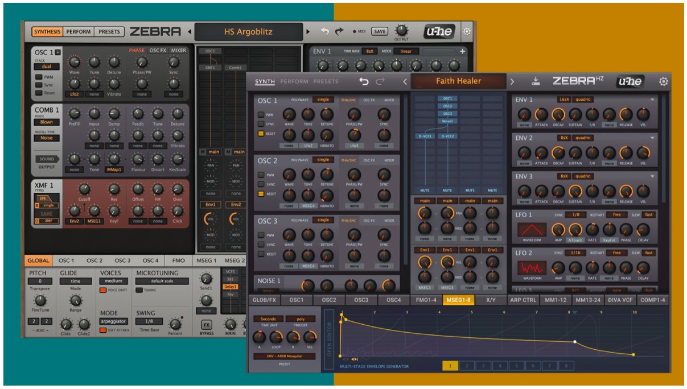Click the plus icon in ENV 1 panel

tap(463, 51)
